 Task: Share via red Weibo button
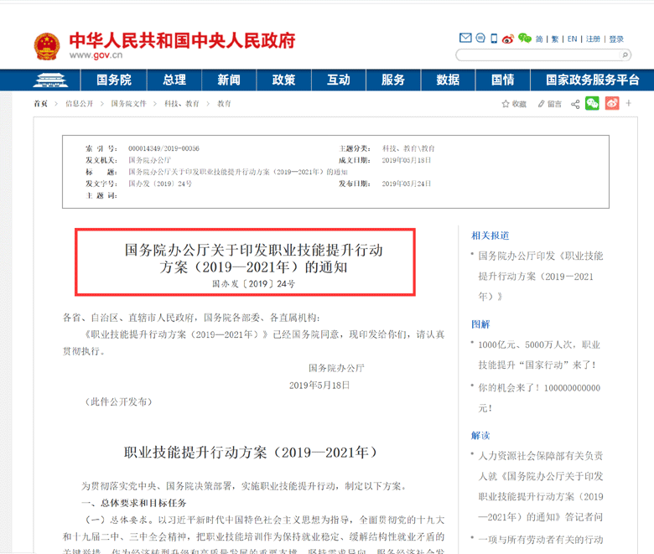(612, 104)
